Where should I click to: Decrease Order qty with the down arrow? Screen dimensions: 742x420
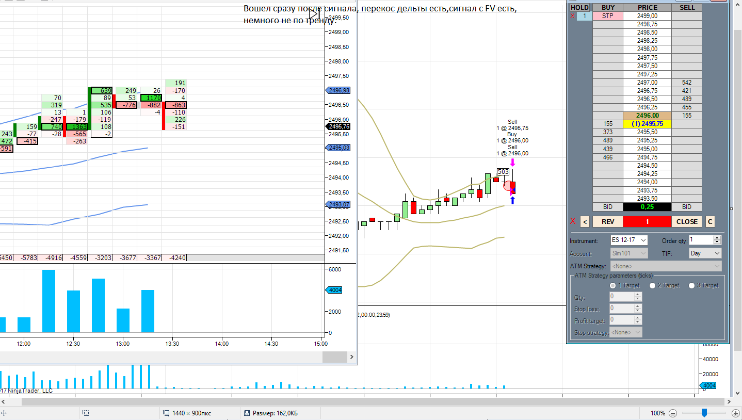tap(717, 243)
